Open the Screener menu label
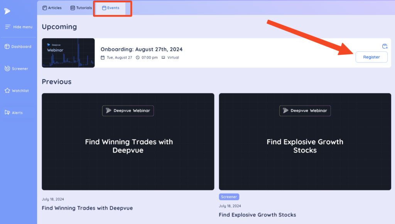 click(20, 69)
